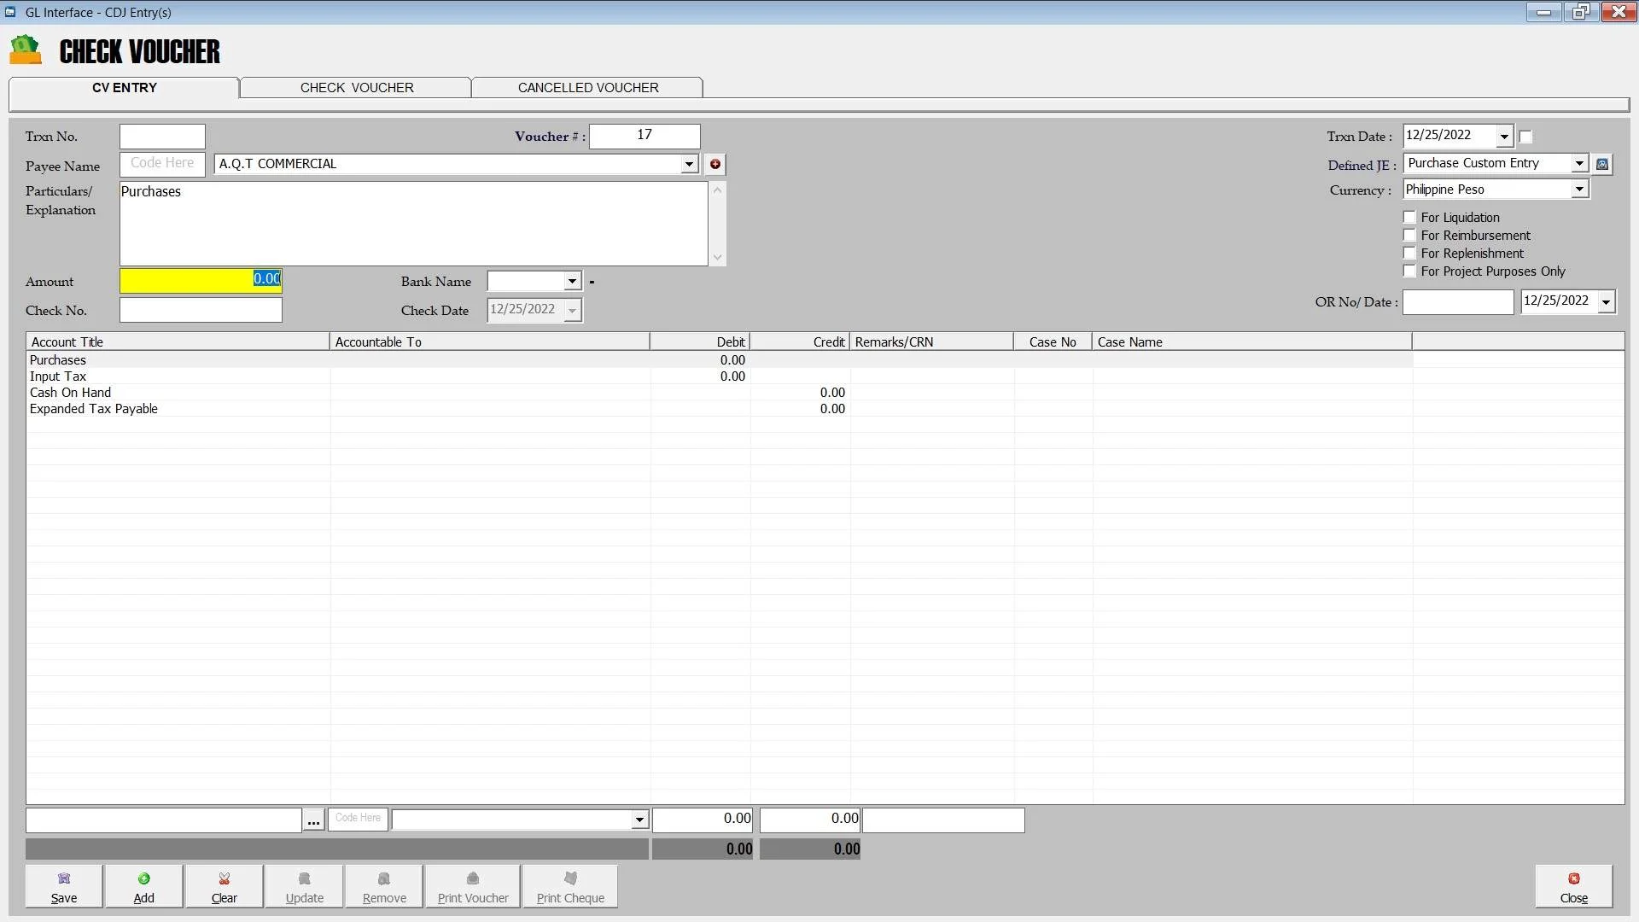1639x922 pixels.
Task: Click the debit entry amount field
Action: pos(703,820)
